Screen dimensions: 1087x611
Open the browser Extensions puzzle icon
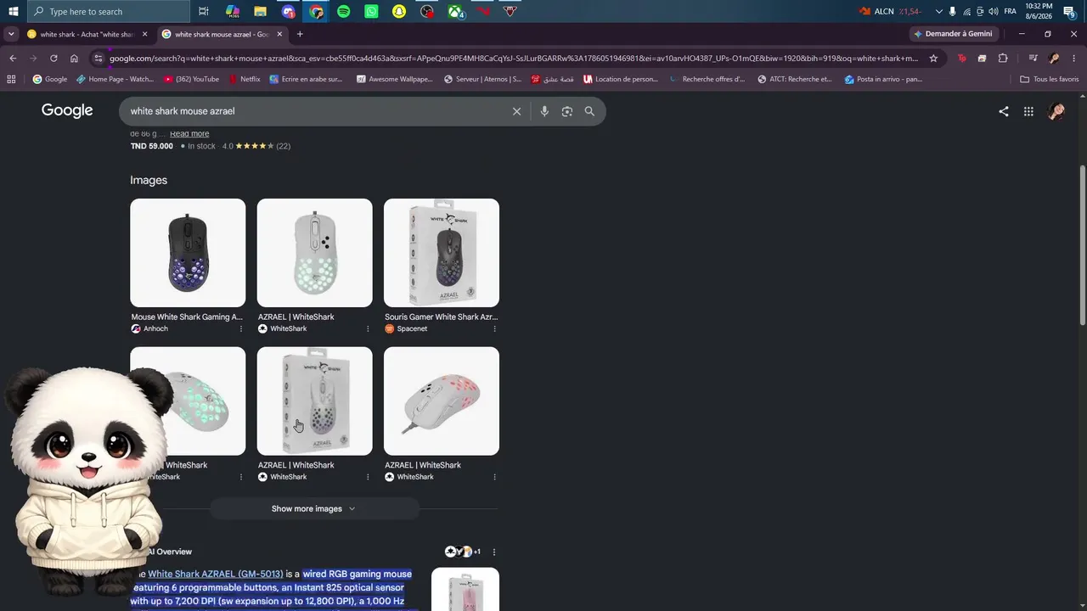[1003, 59]
